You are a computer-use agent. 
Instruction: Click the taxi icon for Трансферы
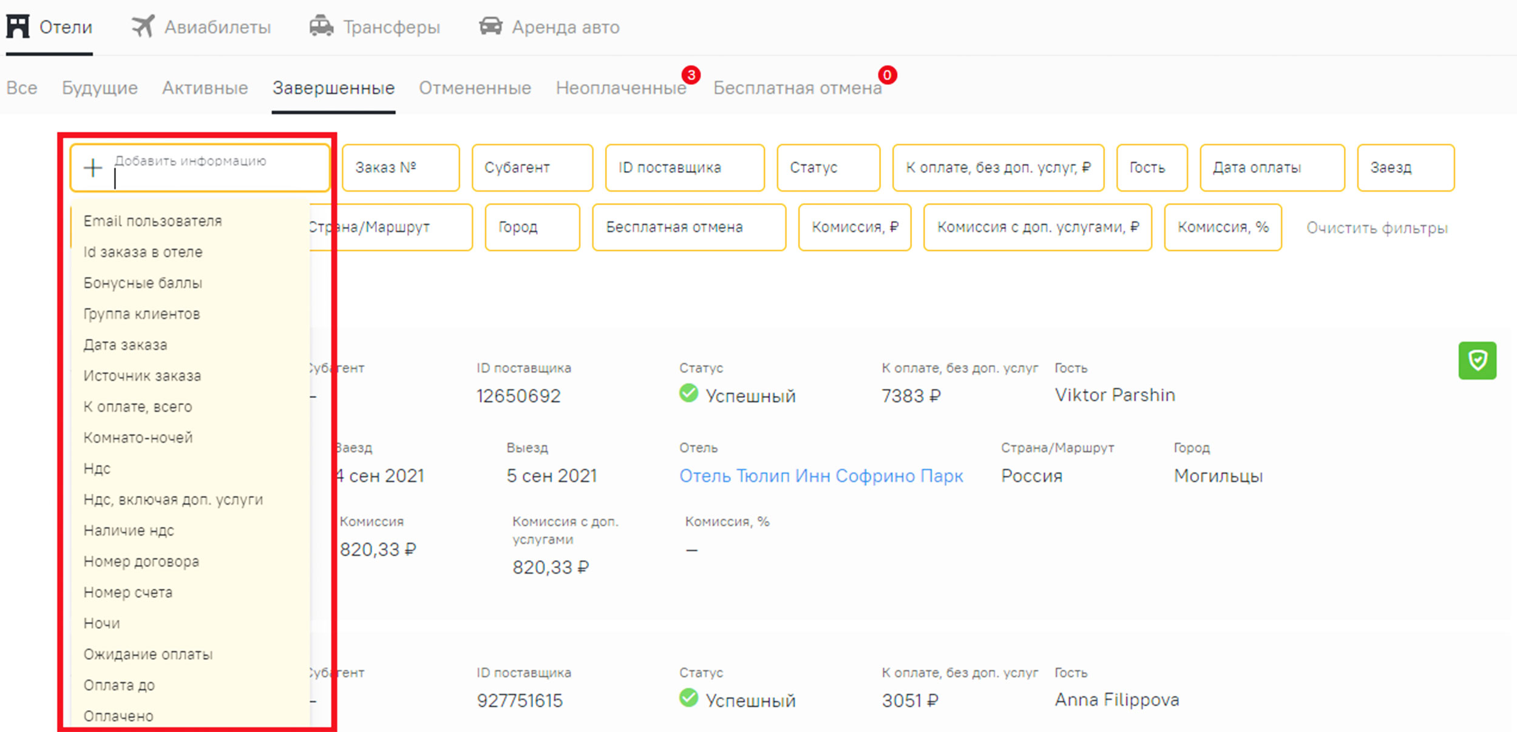tap(321, 27)
